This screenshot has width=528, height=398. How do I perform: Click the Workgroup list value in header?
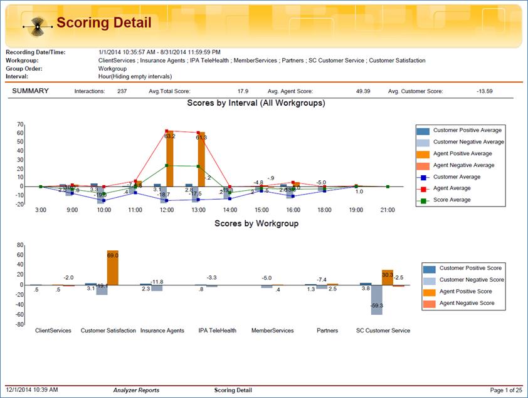point(262,61)
